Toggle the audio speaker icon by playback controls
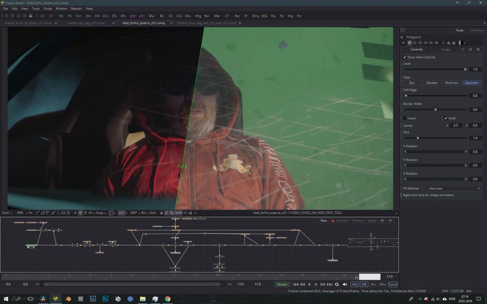The height and width of the screenshot is (304, 487). (x=344, y=284)
